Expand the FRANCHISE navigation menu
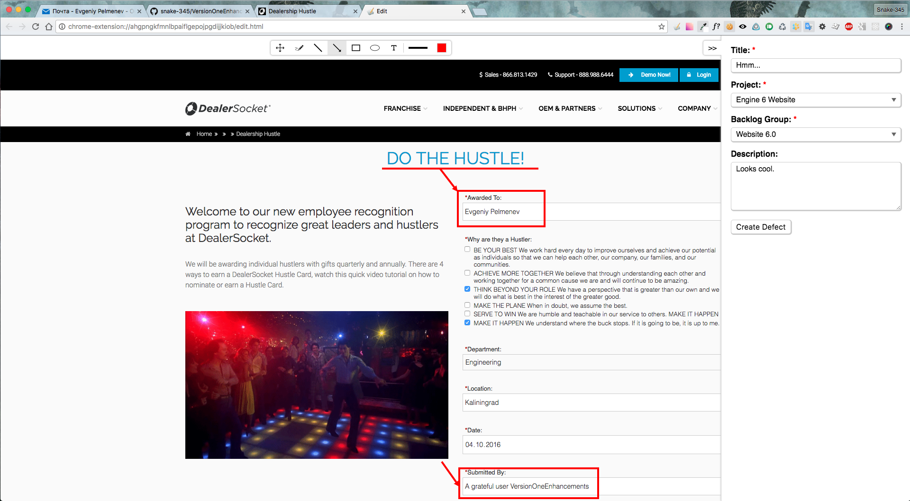910x501 pixels. [x=405, y=108]
